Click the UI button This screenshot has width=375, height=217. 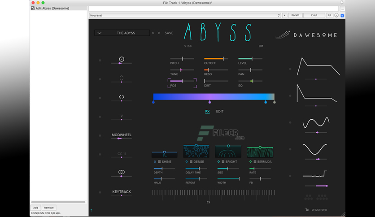tap(330, 15)
